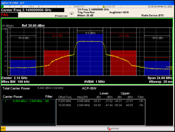Image resolution: width=175 pixels, height=132 pixels.
Task: Click the lower adjacent red channel bar
Action: pyautogui.click(x=57, y=63)
